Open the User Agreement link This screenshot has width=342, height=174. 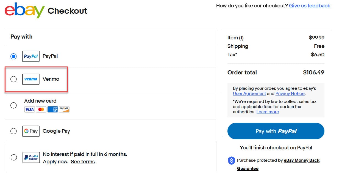[249, 94]
